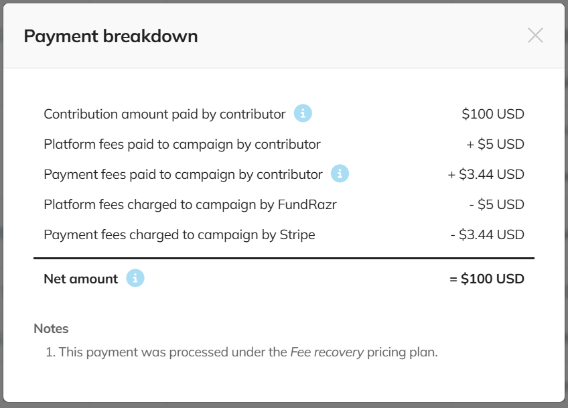Click the bold Net amount label
The height and width of the screenshot is (408, 568).
(81, 279)
